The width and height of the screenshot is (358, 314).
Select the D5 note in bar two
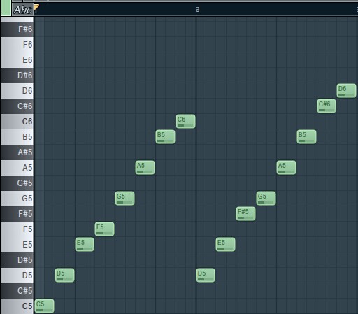coord(206,276)
